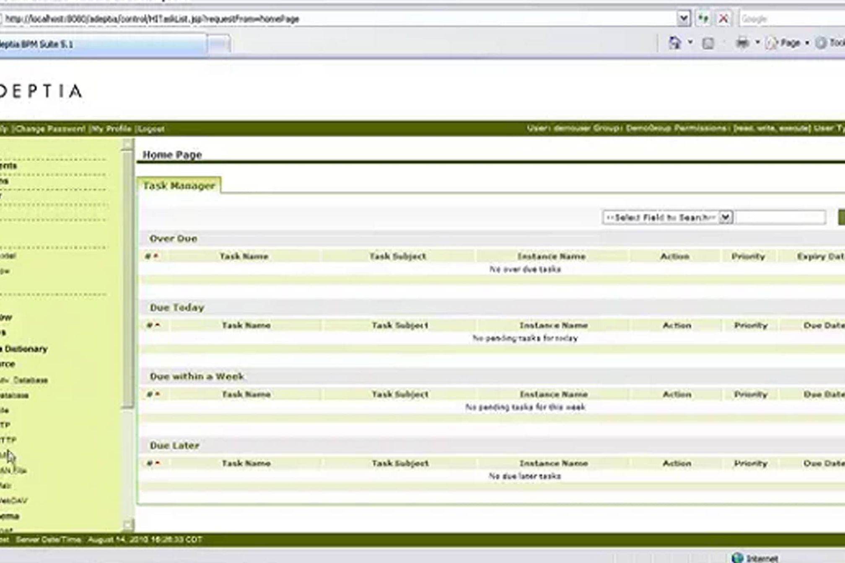Expand the Print options dropdown arrow

pos(757,42)
